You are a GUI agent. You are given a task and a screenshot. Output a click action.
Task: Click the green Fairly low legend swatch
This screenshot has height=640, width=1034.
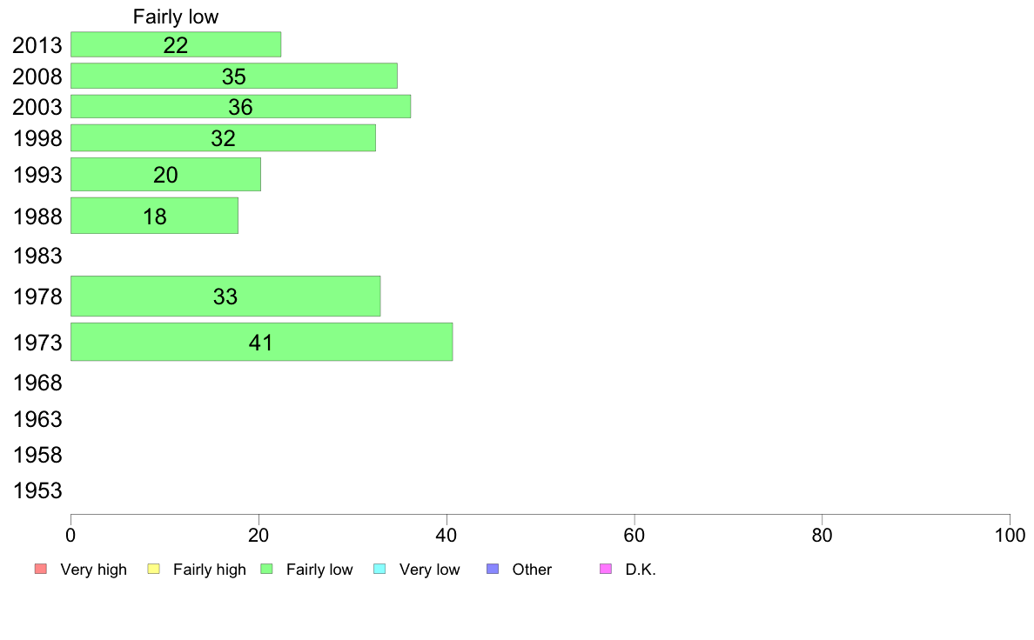(266, 569)
